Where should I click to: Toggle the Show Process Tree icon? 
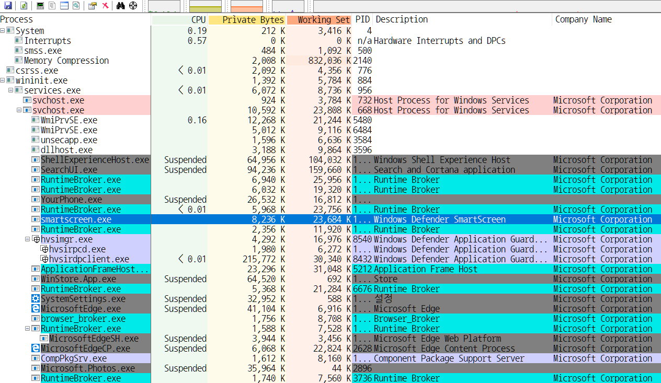52,6
